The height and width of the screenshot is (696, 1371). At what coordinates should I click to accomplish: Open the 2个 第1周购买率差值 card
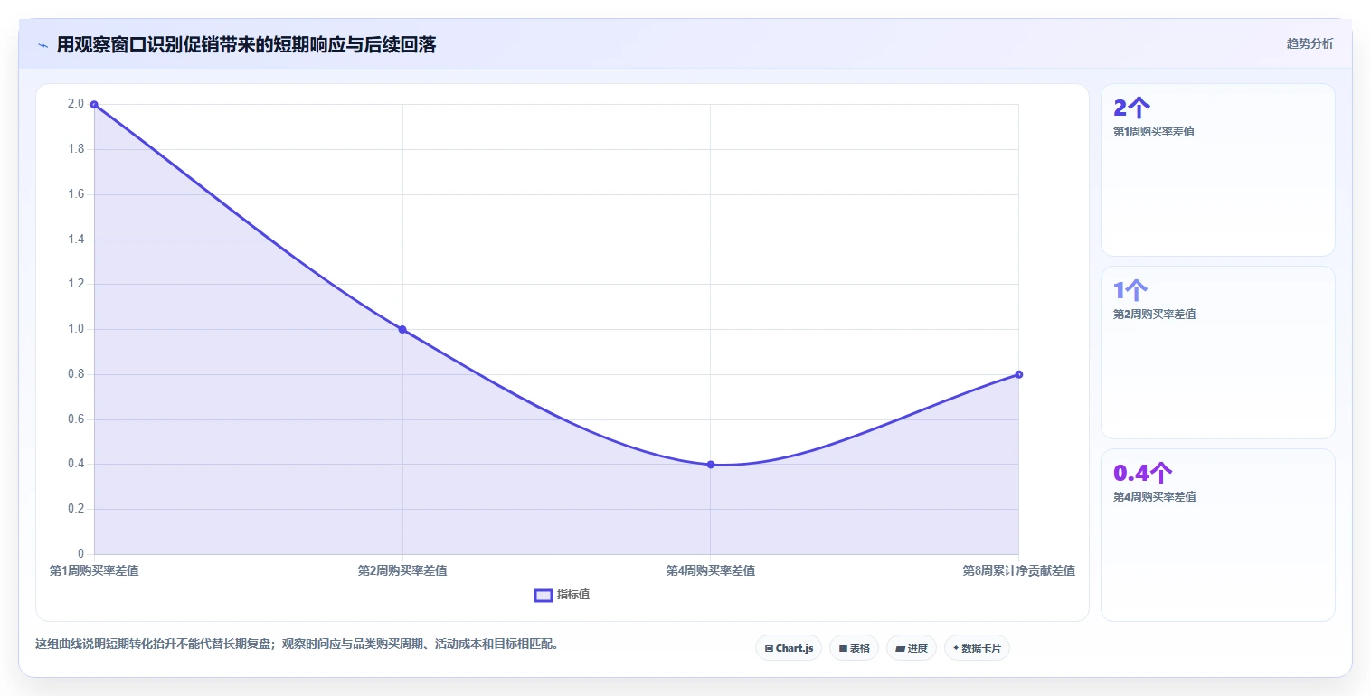pyautogui.click(x=1217, y=170)
